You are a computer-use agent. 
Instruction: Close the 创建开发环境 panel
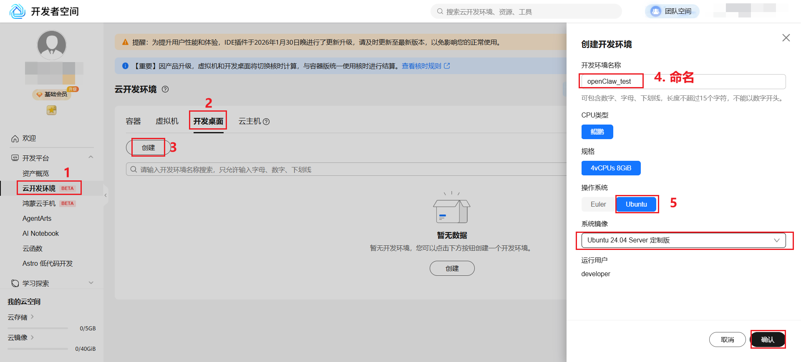786,38
